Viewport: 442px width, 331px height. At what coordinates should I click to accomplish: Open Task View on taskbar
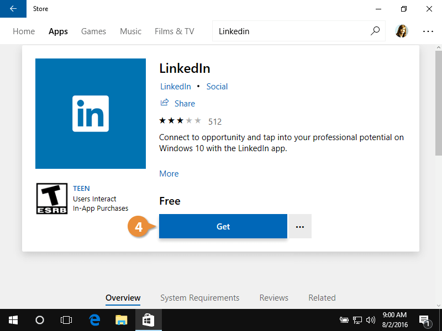pyautogui.click(x=66, y=320)
